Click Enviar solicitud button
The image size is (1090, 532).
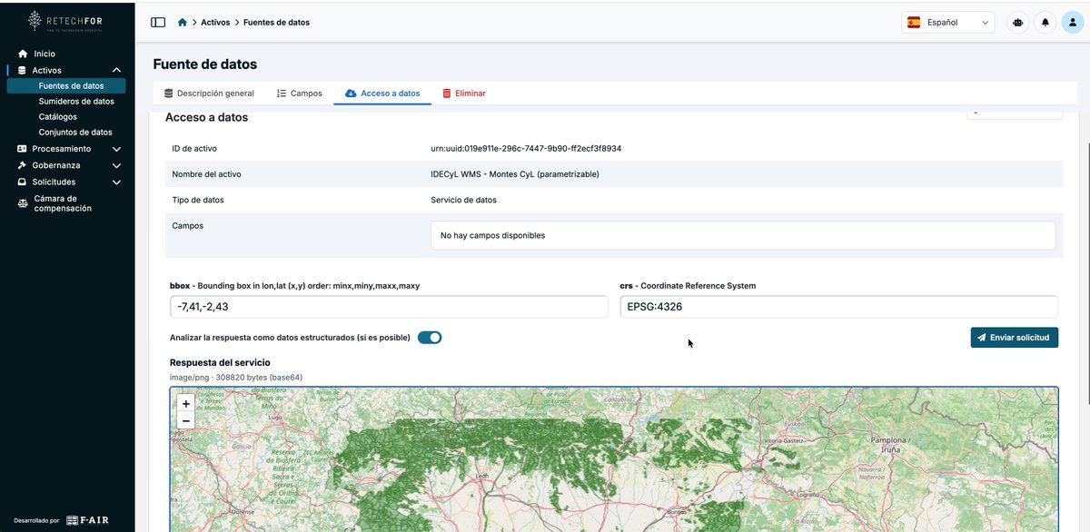pos(1014,338)
